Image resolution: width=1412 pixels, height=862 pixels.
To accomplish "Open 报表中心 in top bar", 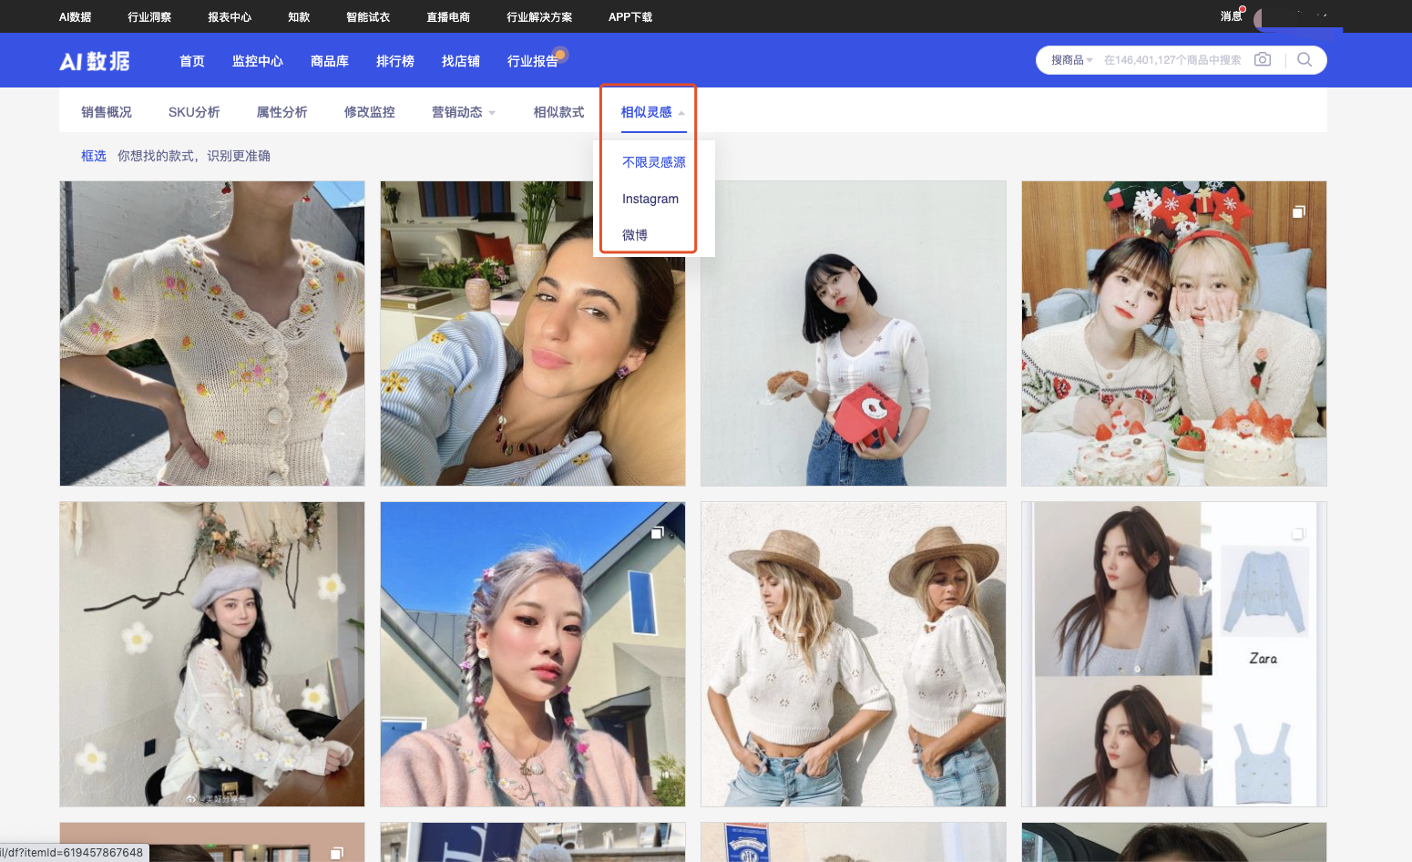I will click(230, 17).
